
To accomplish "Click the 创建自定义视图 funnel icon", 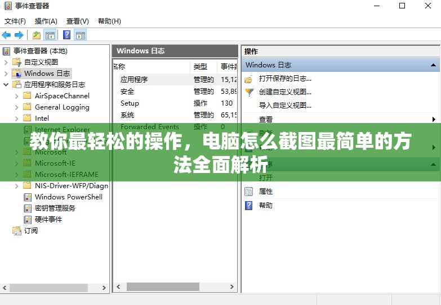I will tap(249, 92).
